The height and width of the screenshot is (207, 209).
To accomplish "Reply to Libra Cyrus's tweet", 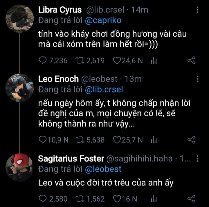I will [x=43, y=60].
